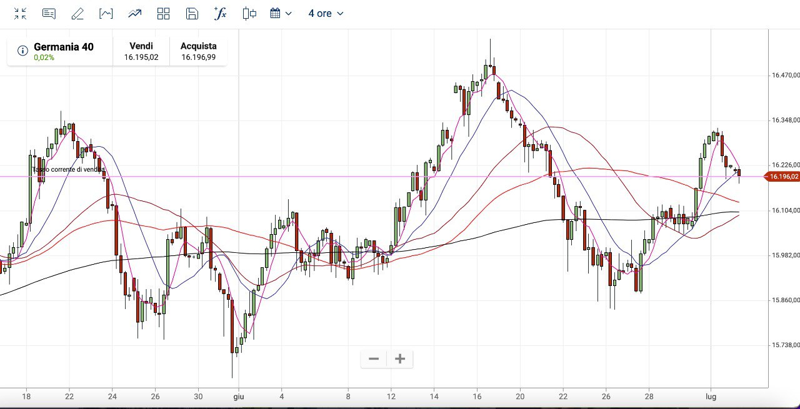The image size is (800, 409).
Task: Click the red 16.196,02 current price tag
Action: [783, 177]
